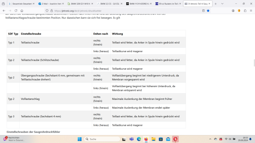Open Microsoft Edge from the taskbar
This screenshot has height=143, width=255.
(139, 139)
